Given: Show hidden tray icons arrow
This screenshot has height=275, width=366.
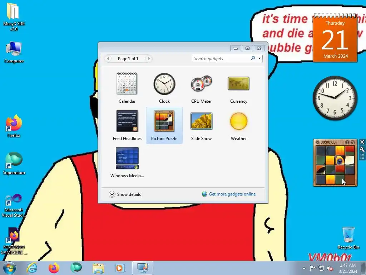Looking at the screenshot, I should tap(304, 268).
